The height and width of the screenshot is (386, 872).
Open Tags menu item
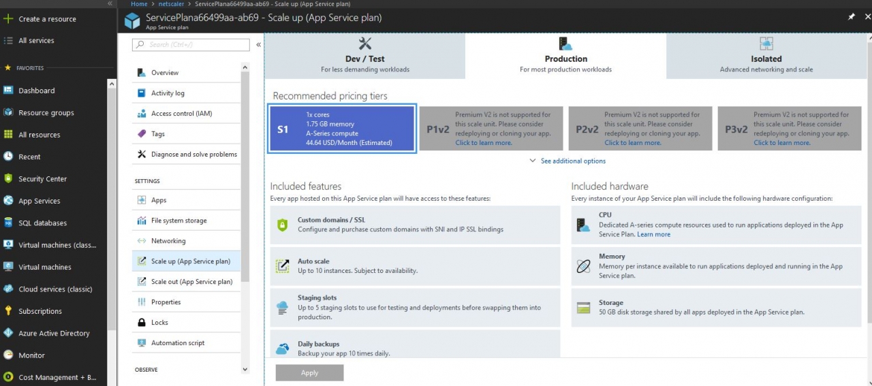(x=186, y=134)
